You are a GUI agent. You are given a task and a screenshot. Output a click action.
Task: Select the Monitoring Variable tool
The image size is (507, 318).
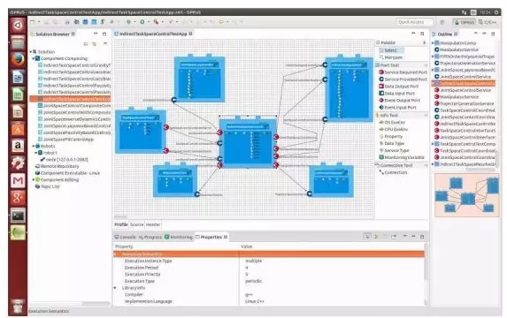[402, 157]
